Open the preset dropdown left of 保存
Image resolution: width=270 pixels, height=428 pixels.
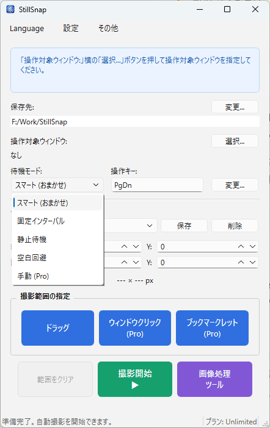click(150, 226)
